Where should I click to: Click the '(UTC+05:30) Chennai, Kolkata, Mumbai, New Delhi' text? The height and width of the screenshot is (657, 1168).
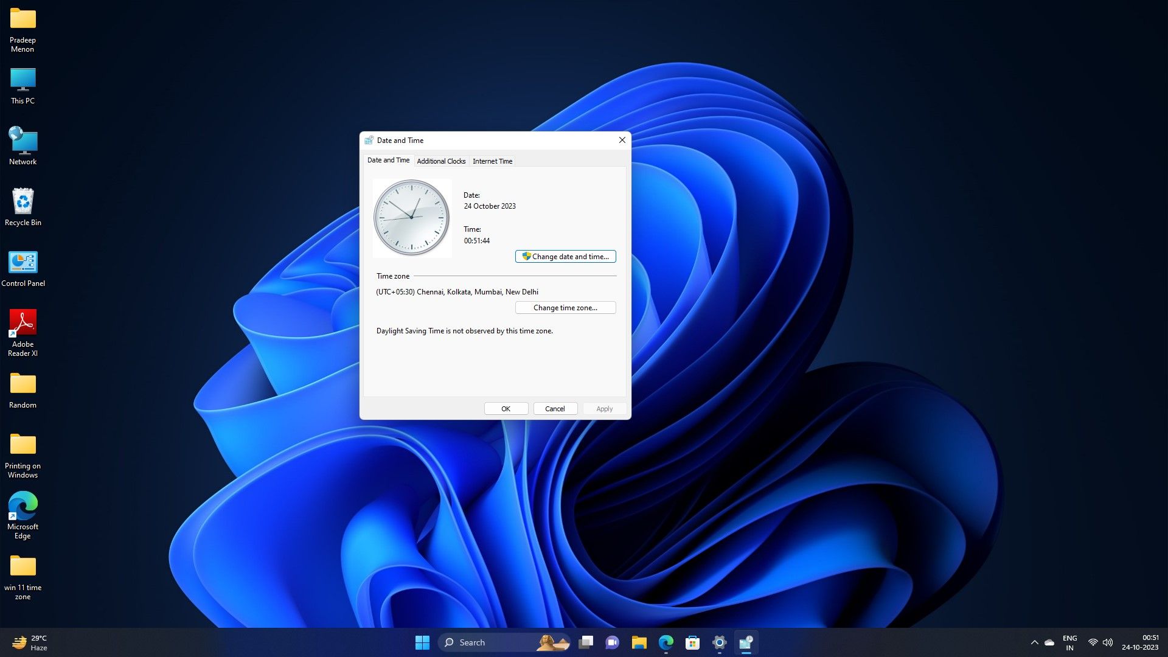457,292
